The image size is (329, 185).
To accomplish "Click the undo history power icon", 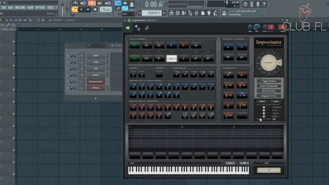I will pyautogui.click(x=245, y=4).
